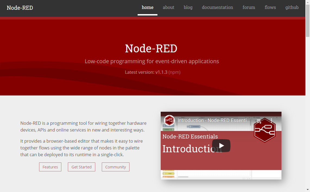Open the blog nav link

[188, 8]
